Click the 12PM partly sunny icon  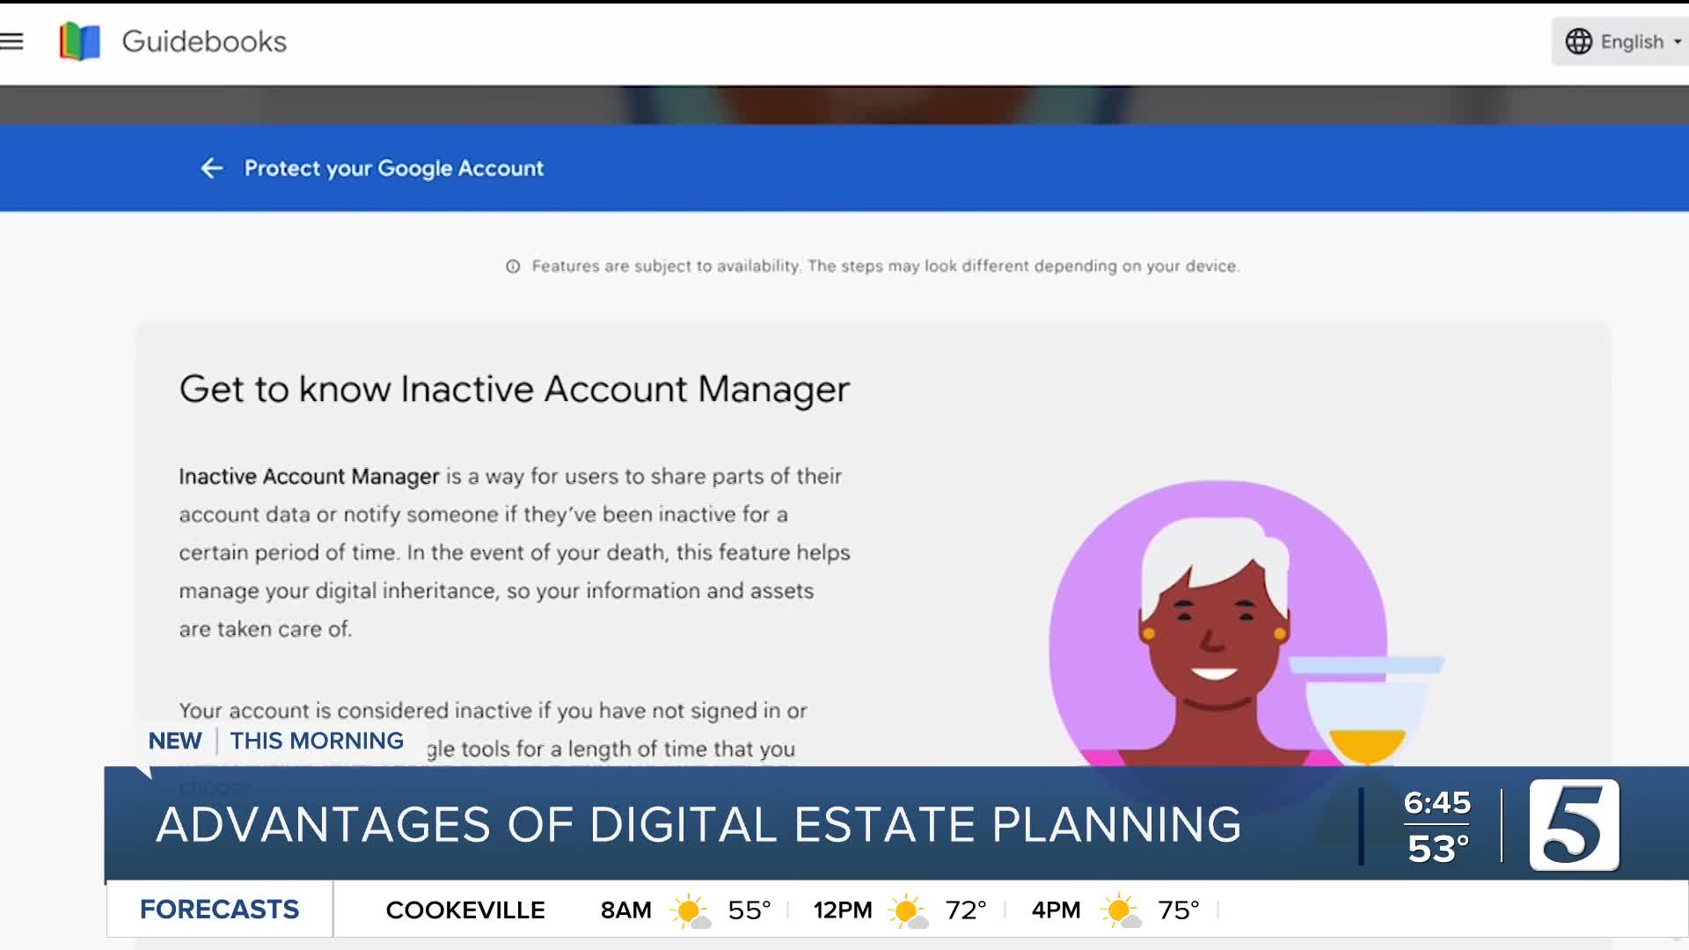[x=907, y=910]
